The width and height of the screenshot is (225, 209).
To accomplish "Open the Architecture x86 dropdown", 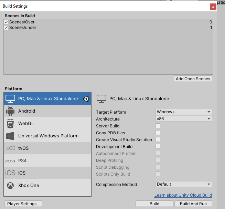I will tap(184, 119).
